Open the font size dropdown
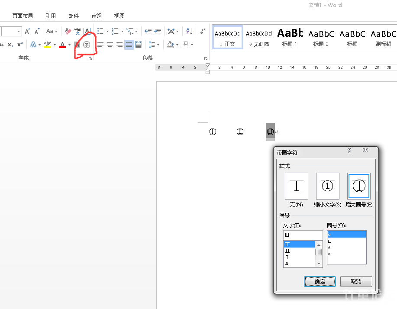The image size is (397, 309). click(x=19, y=31)
